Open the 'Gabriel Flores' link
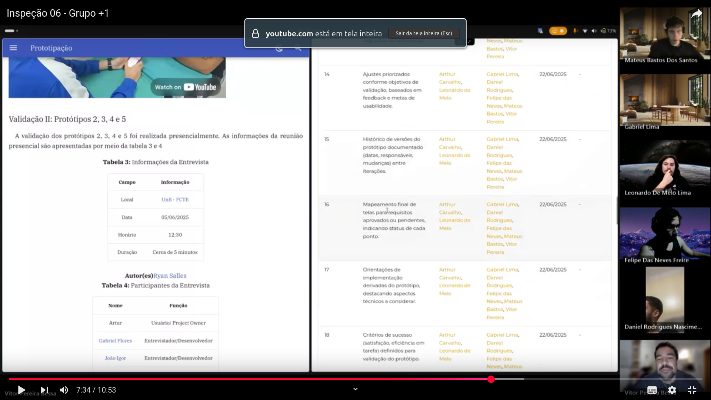The image size is (711, 400). tap(115, 340)
